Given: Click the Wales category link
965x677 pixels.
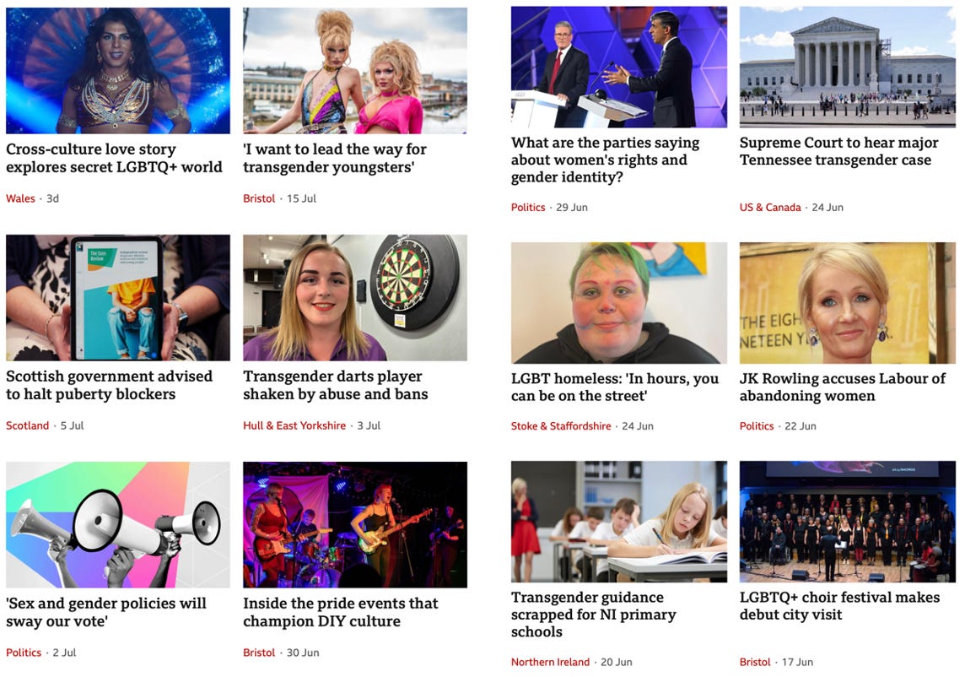Looking at the screenshot, I should point(20,198).
